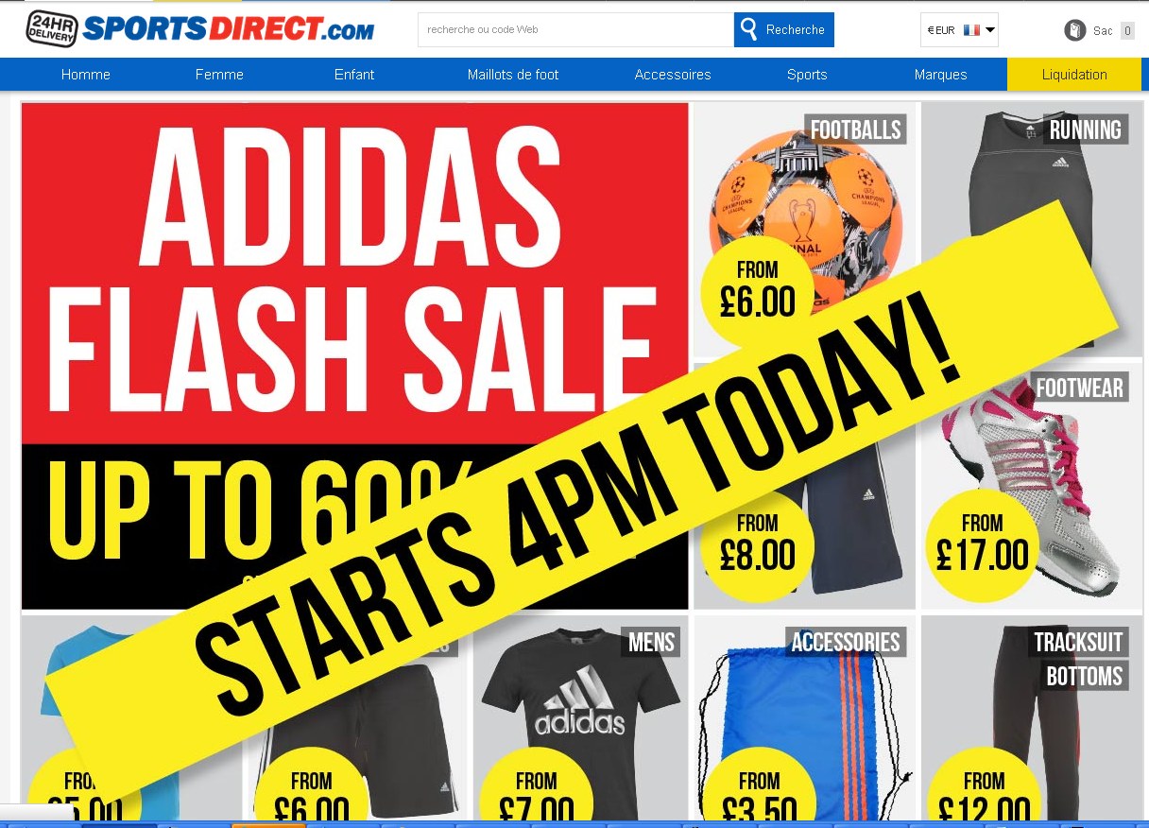Open the Femme menu
This screenshot has width=1149, height=828.
click(x=219, y=75)
